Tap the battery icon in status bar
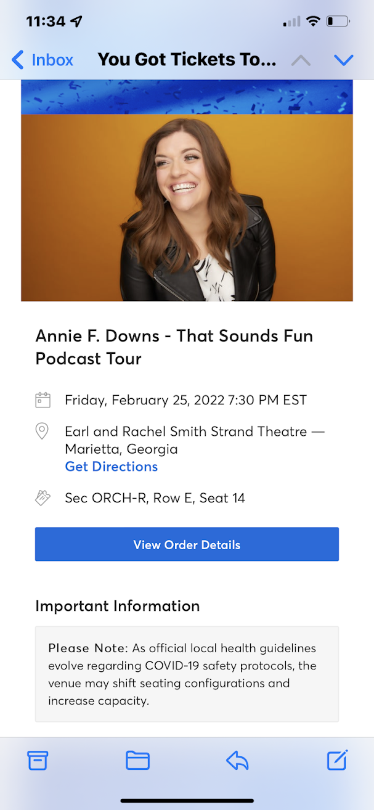 pyautogui.click(x=338, y=22)
